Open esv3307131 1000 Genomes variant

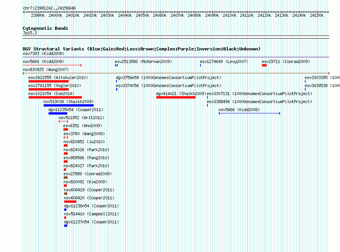(x=259, y=94)
